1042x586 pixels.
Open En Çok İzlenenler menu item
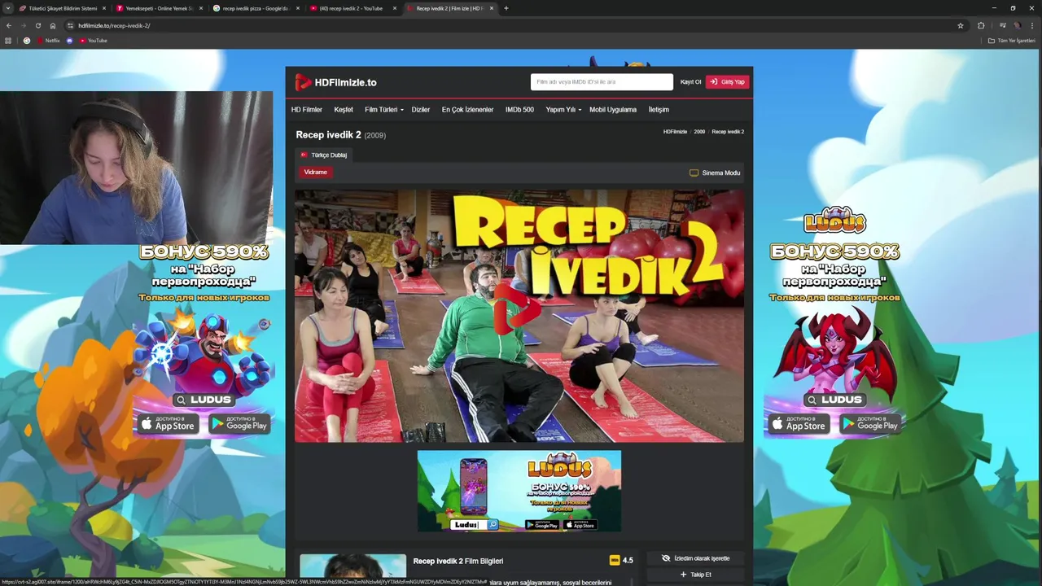click(x=467, y=110)
